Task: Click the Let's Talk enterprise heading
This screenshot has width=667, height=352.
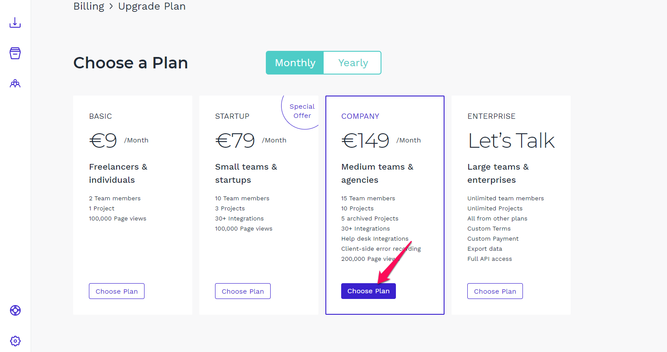Action: tap(511, 140)
